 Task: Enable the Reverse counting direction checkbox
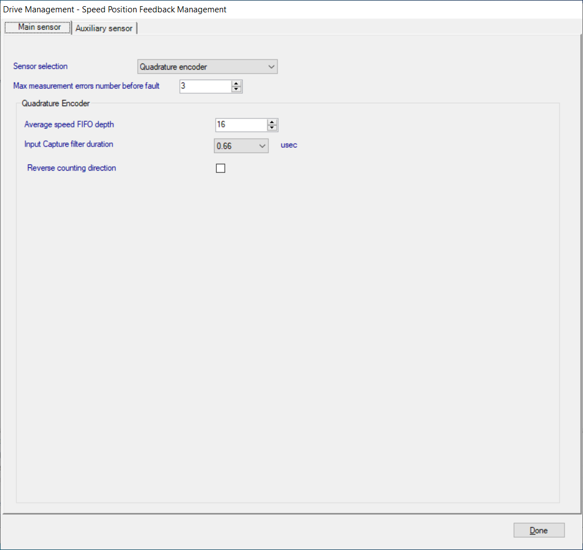coord(221,168)
